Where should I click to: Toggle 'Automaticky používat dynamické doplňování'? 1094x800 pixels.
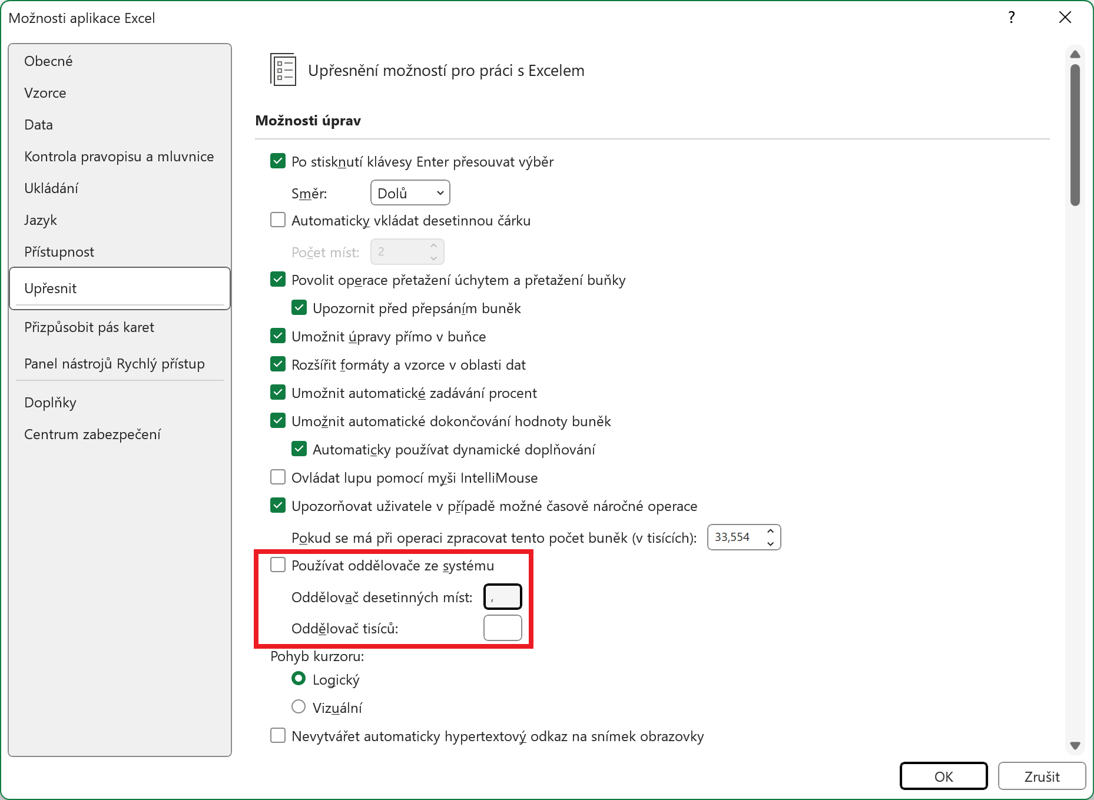[299, 449]
